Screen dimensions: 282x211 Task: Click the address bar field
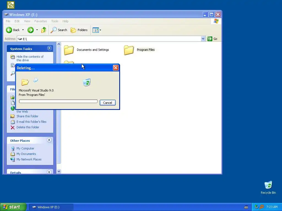(109, 39)
